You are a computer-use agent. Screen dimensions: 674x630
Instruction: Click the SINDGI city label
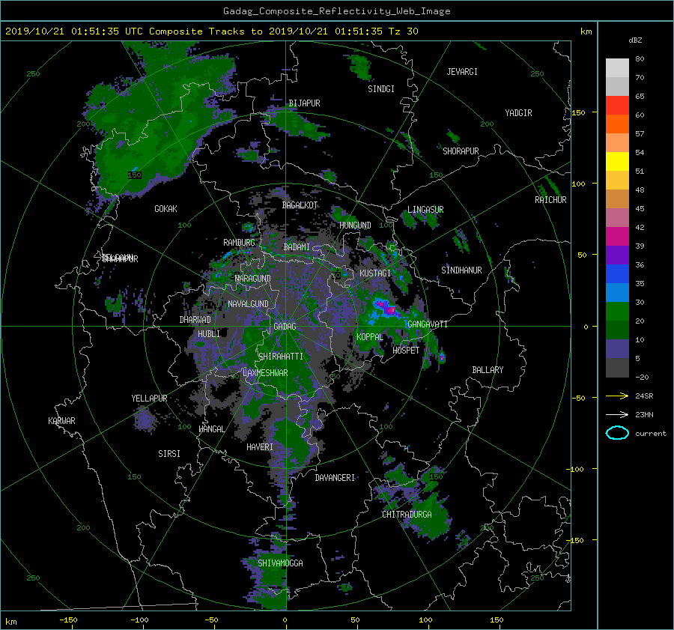point(381,89)
